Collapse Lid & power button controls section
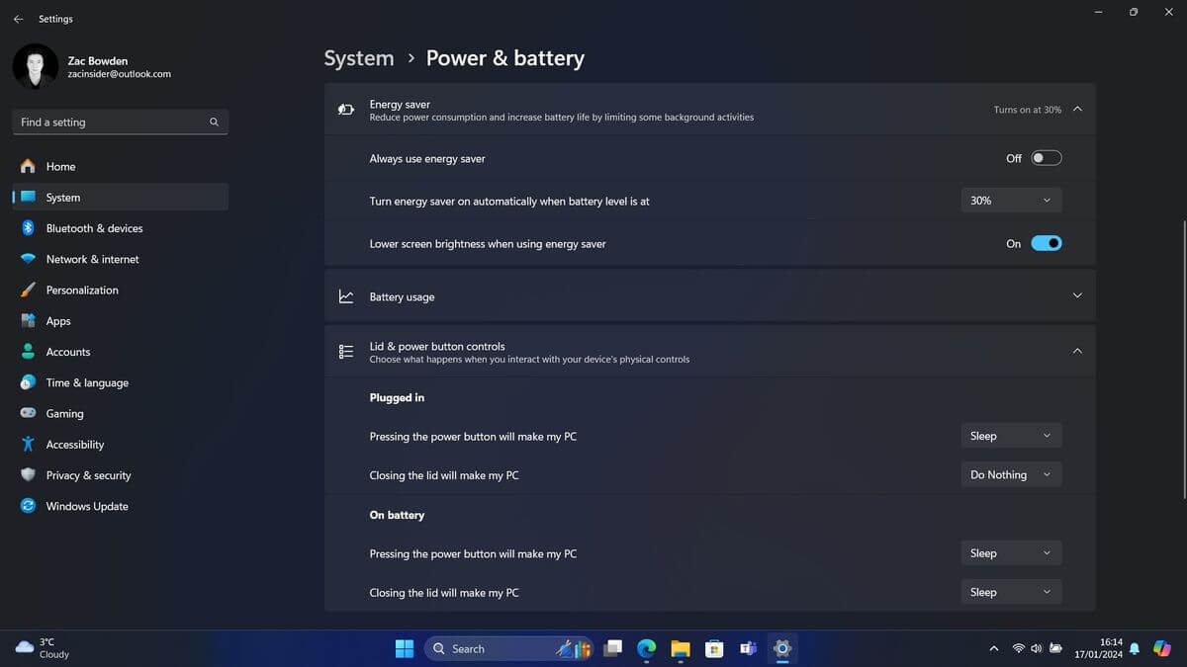The width and height of the screenshot is (1187, 667). click(1077, 351)
